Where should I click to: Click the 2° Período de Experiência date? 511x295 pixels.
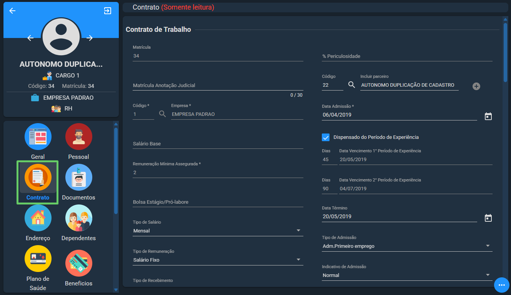416,189
